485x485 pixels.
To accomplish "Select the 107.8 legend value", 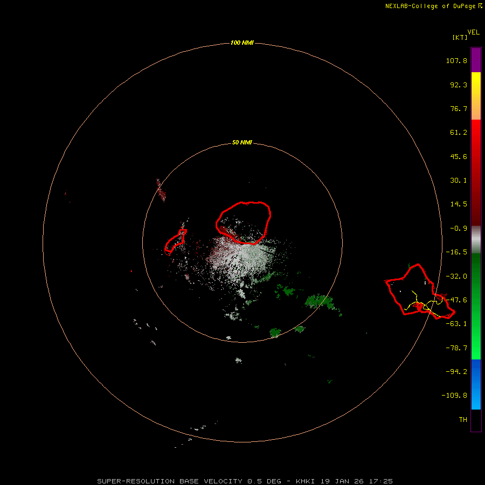I will click(x=456, y=60).
